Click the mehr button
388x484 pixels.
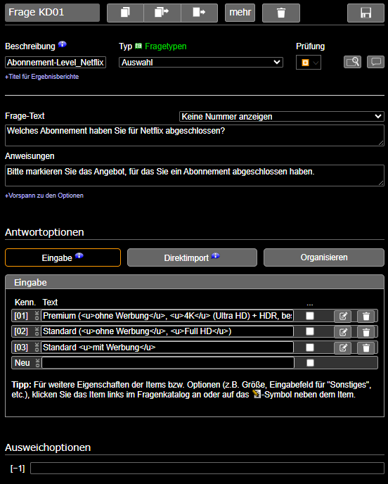point(240,13)
